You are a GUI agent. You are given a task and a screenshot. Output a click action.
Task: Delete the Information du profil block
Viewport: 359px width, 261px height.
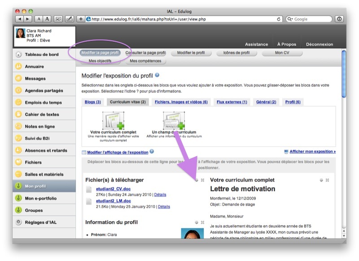[202, 222]
